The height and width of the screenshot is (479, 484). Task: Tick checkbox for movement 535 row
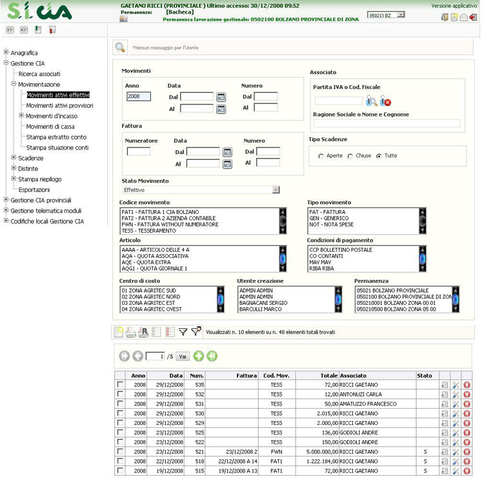120,384
